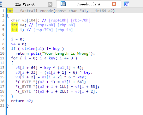The height and width of the screenshot is (115, 143).
Task: Click the __int64 a2 parameter on line 1
Action: tap(102, 11)
